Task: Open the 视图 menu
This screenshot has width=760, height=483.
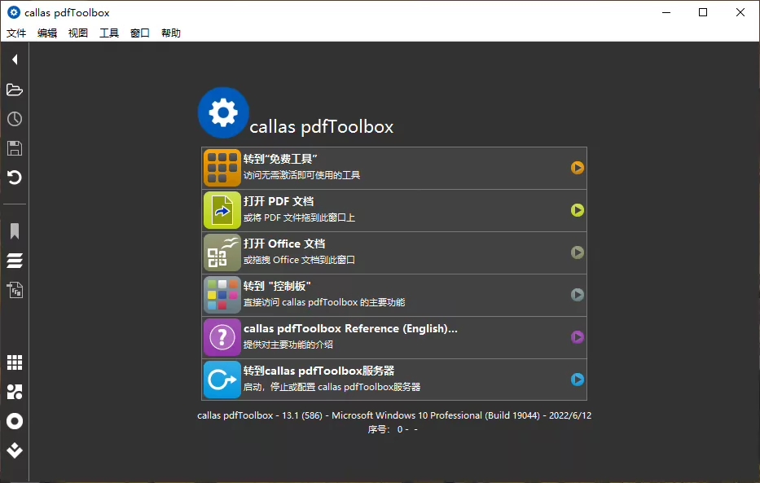Action: coord(78,33)
